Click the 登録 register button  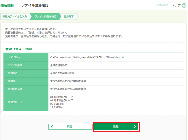coord(116,127)
